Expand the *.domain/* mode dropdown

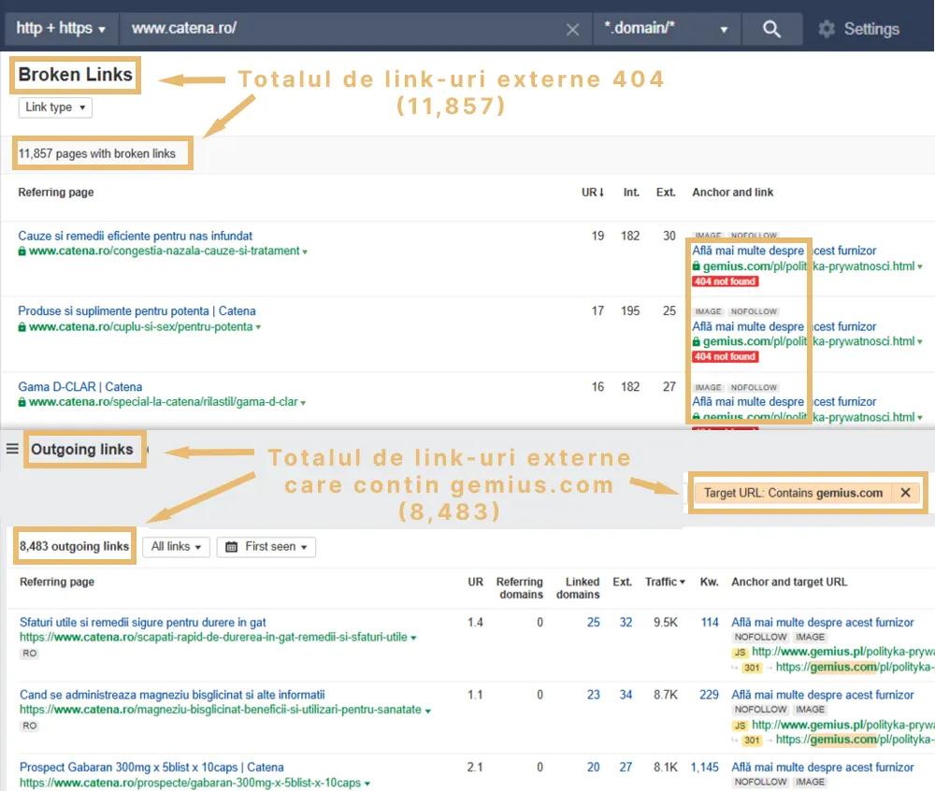666,29
